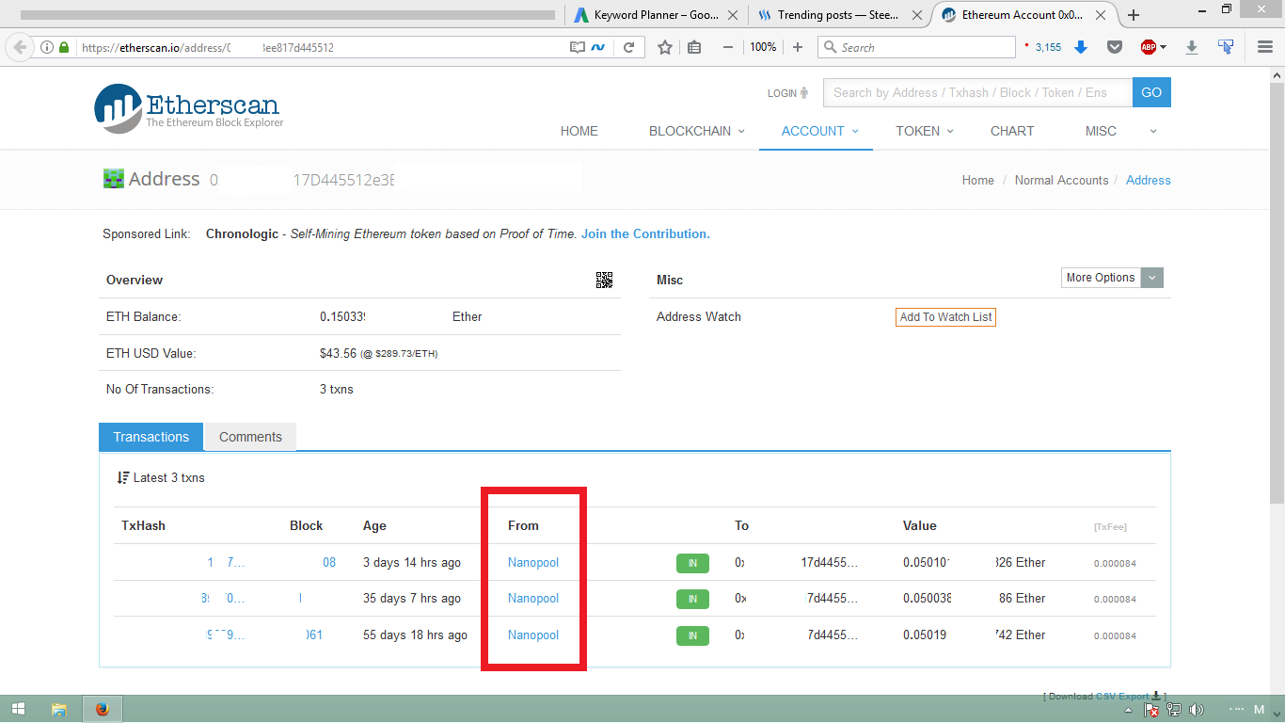1285x723 pixels.
Task: Click Add To Watch List button
Action: 945,317
